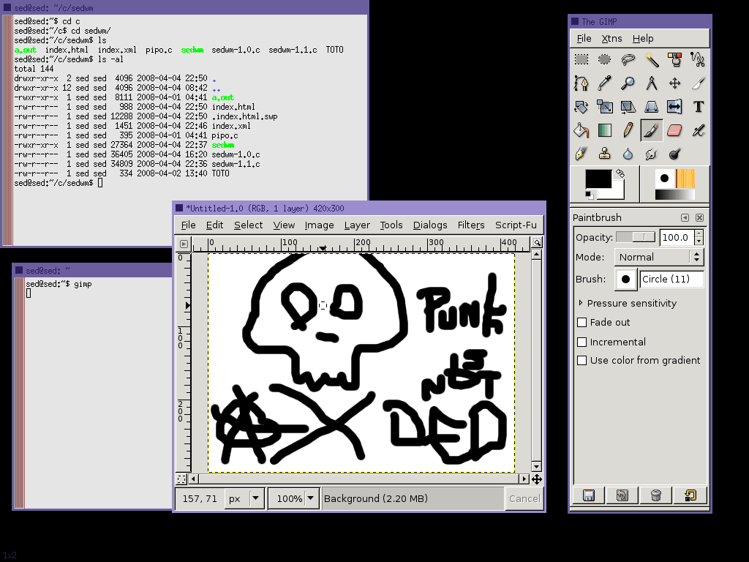Pick the Text tool
Image resolution: width=749 pixels, height=562 pixels.
[698, 107]
